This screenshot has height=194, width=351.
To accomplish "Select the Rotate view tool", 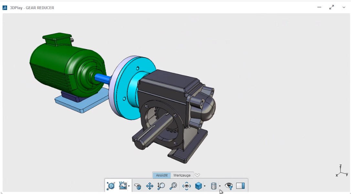I will coord(138,186).
